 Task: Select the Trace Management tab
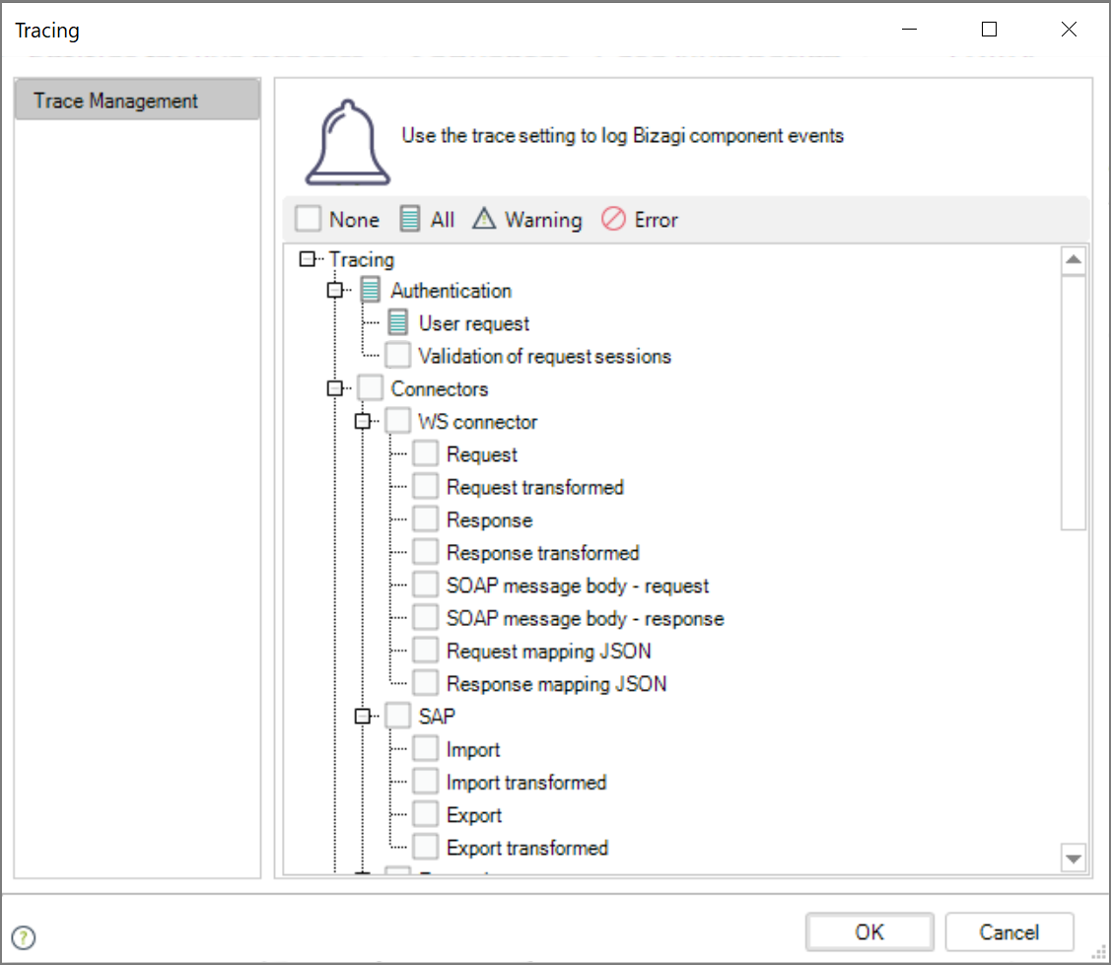[137, 100]
